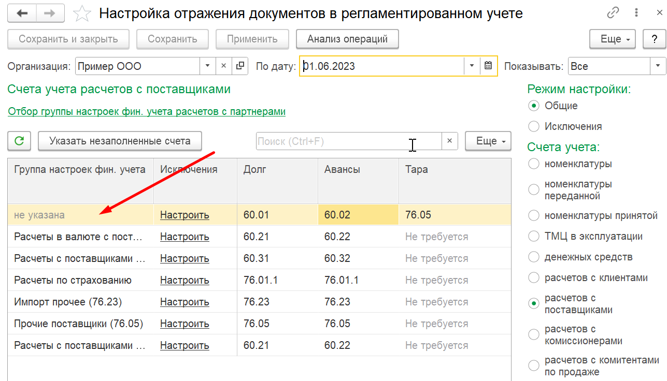Click Настроить for Расчеты по страхованию
The width and height of the screenshot is (667, 381).
(x=185, y=280)
